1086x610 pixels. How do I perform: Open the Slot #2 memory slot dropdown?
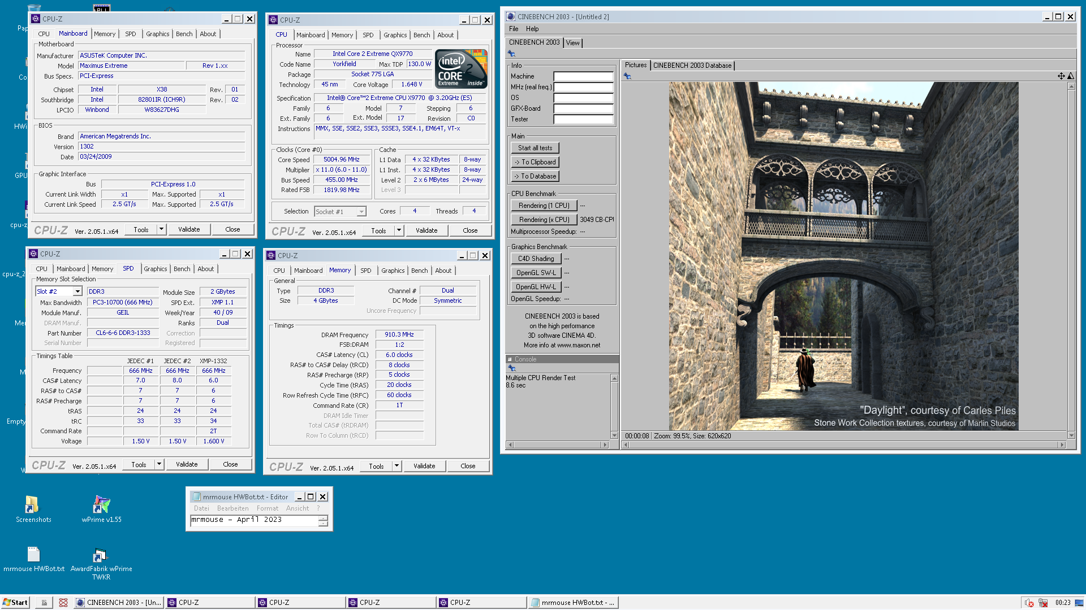[77, 291]
